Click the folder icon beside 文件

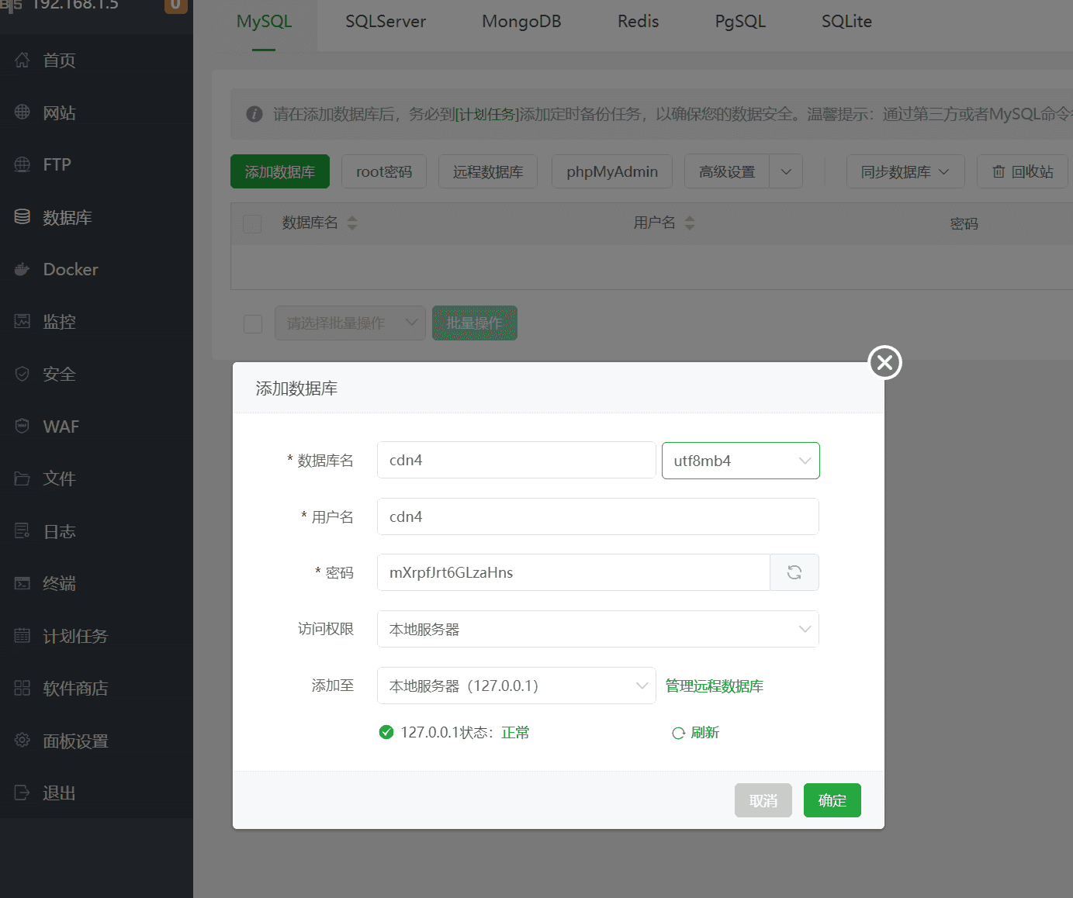[22, 478]
